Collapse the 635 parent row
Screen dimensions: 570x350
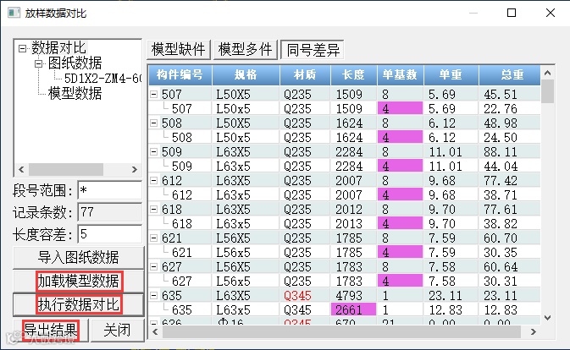point(154,295)
